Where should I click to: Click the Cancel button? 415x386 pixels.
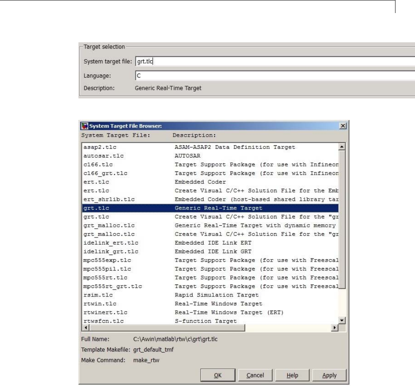[x=255, y=375]
